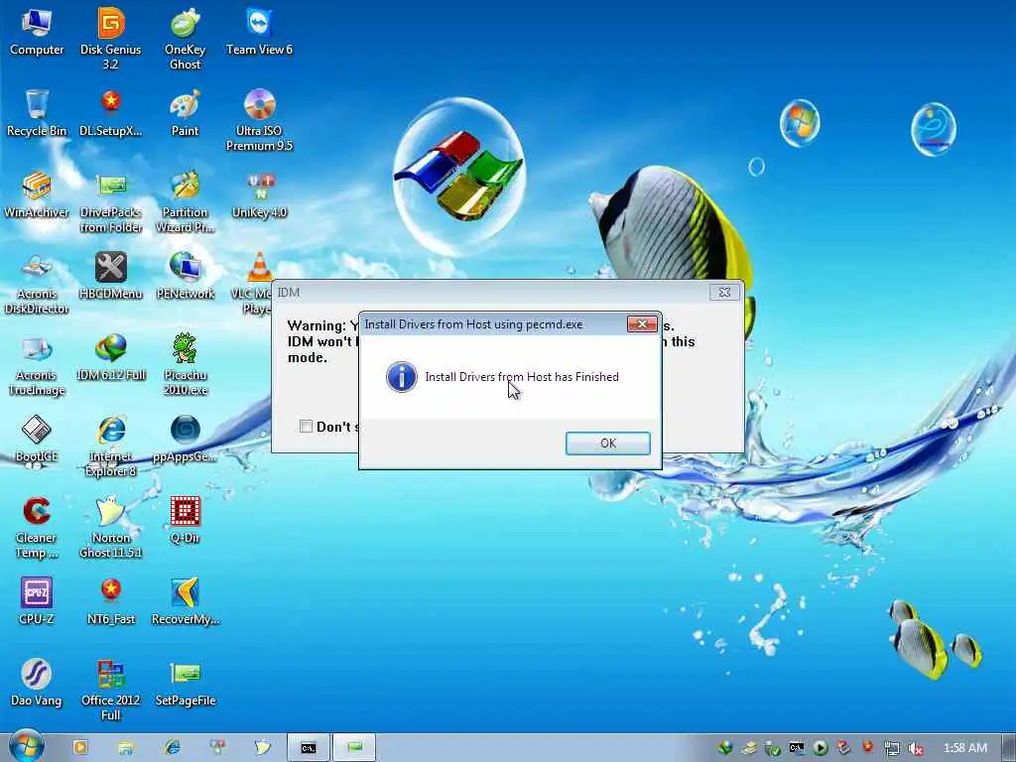Image resolution: width=1016 pixels, height=762 pixels.
Task: Select the UniKey 4.0 icon
Action: click(259, 194)
